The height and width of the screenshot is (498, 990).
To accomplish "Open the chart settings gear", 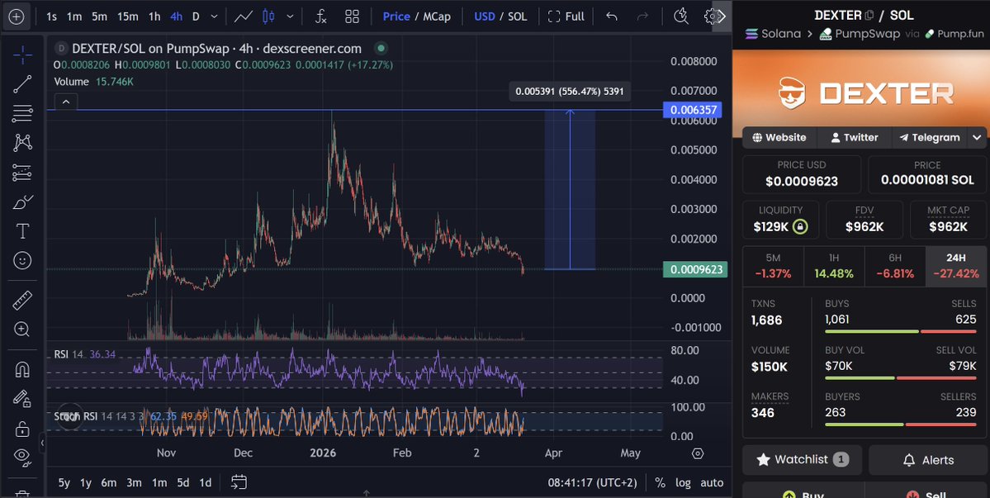I will point(713,17).
